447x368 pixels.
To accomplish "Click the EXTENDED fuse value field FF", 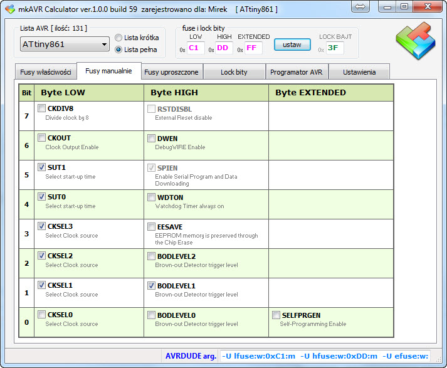I will pos(253,48).
